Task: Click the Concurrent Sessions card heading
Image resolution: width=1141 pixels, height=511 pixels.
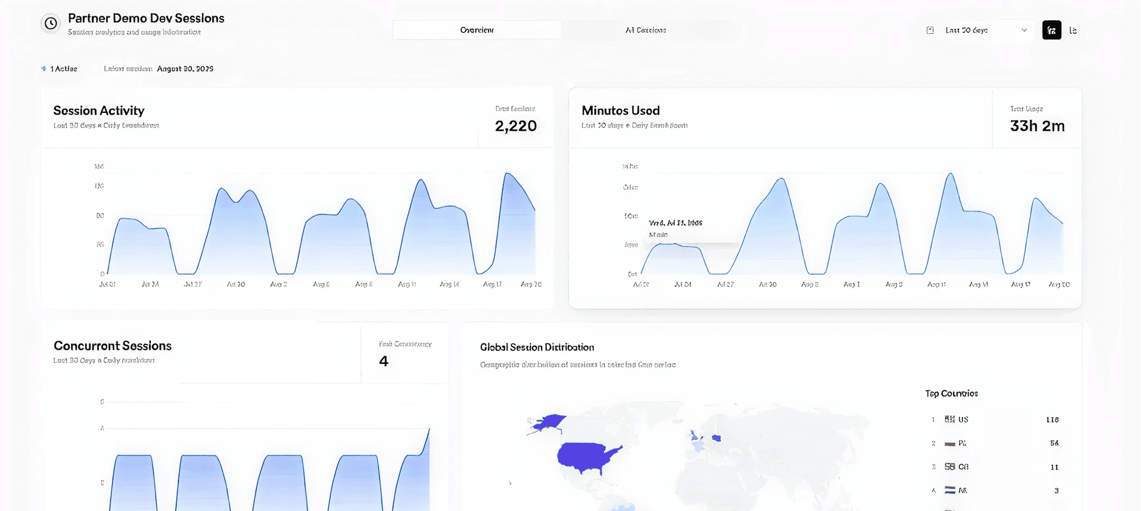Action: point(112,346)
